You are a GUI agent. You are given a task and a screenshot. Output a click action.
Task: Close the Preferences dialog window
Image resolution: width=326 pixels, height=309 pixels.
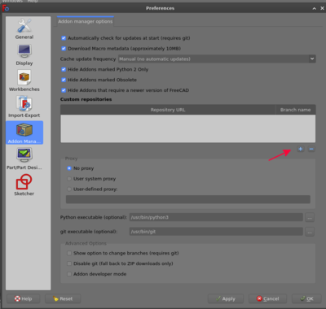pos(322,8)
